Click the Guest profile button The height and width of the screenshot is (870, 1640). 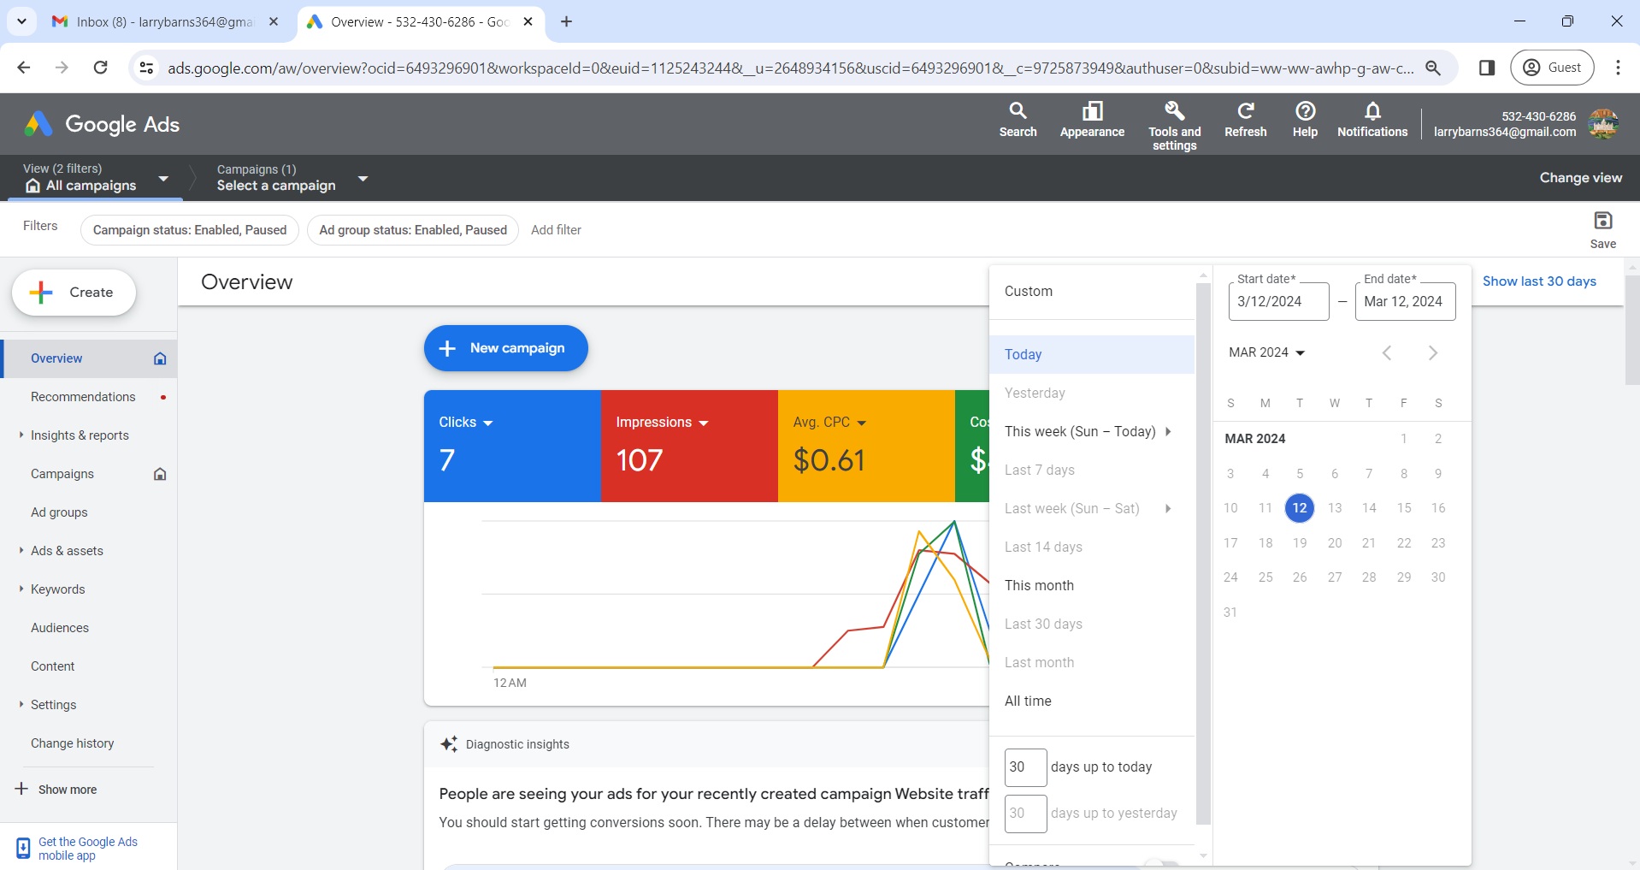[x=1552, y=68]
